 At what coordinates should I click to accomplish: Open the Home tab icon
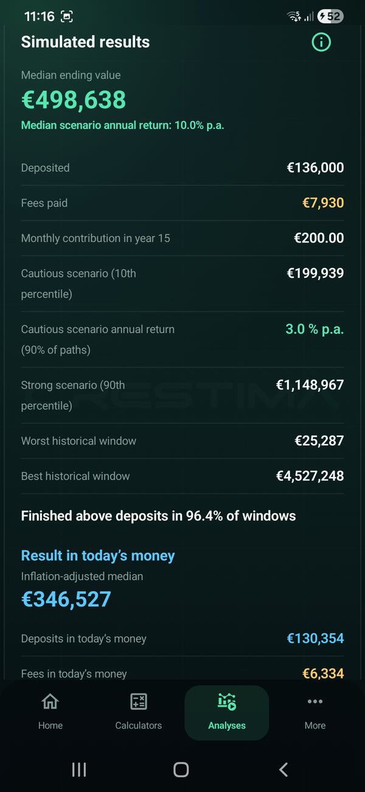[50, 702]
